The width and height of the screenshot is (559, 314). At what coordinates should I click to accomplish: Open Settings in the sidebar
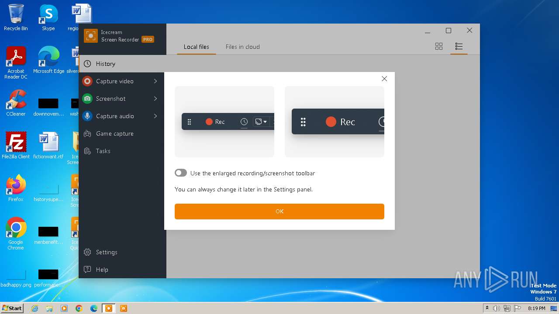(122, 252)
